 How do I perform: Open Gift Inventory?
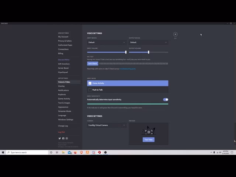coord(64,64)
